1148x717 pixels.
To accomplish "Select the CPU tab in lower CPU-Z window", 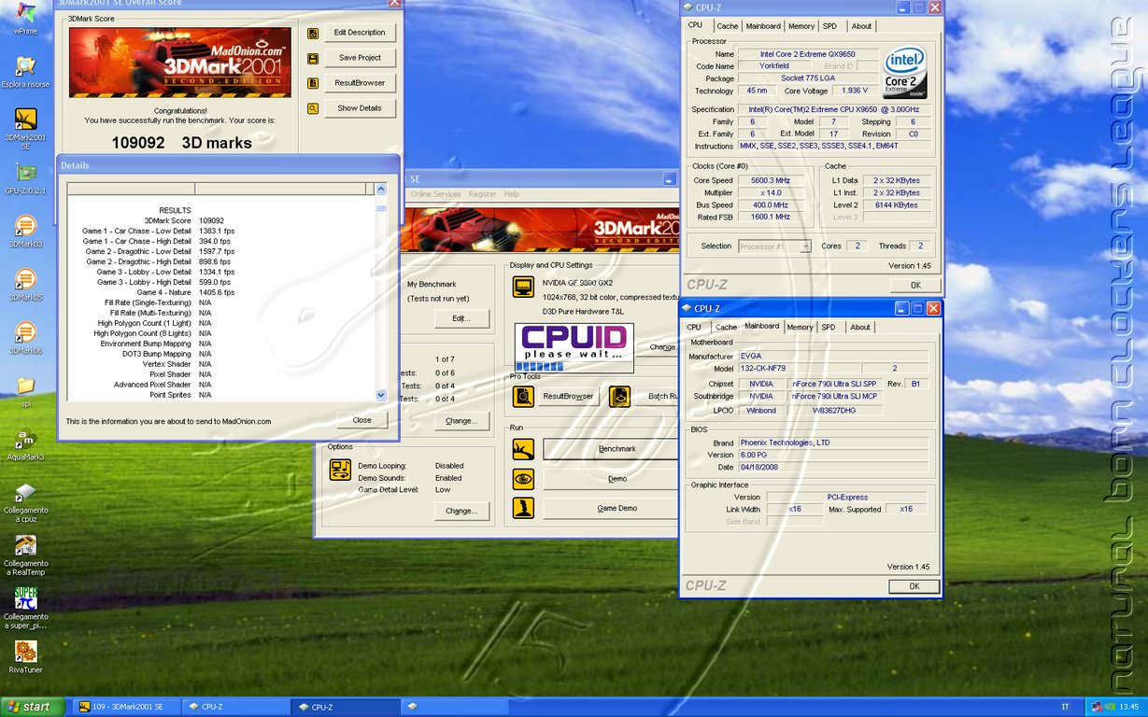I will 694,328.
